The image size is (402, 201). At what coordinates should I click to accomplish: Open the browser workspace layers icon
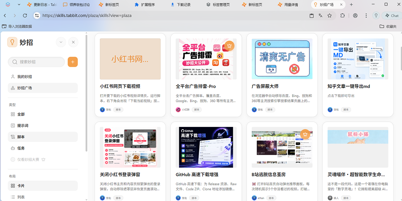8,5
